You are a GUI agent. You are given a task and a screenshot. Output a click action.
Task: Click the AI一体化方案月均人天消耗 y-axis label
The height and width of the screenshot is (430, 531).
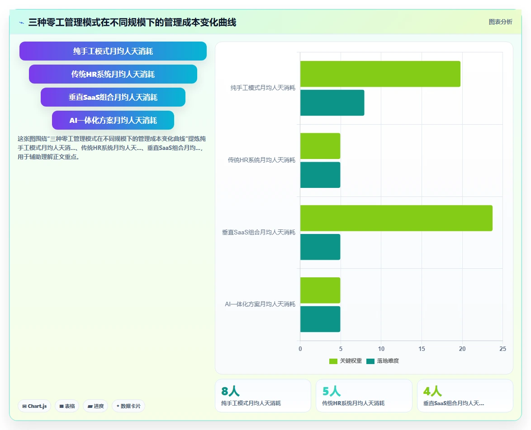pos(260,304)
